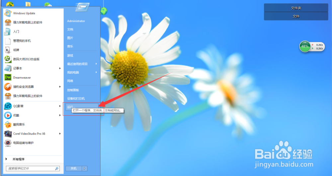Viewport: 332px width, 176px height.
Task: Open Administrator user folder
Action: [76, 21]
